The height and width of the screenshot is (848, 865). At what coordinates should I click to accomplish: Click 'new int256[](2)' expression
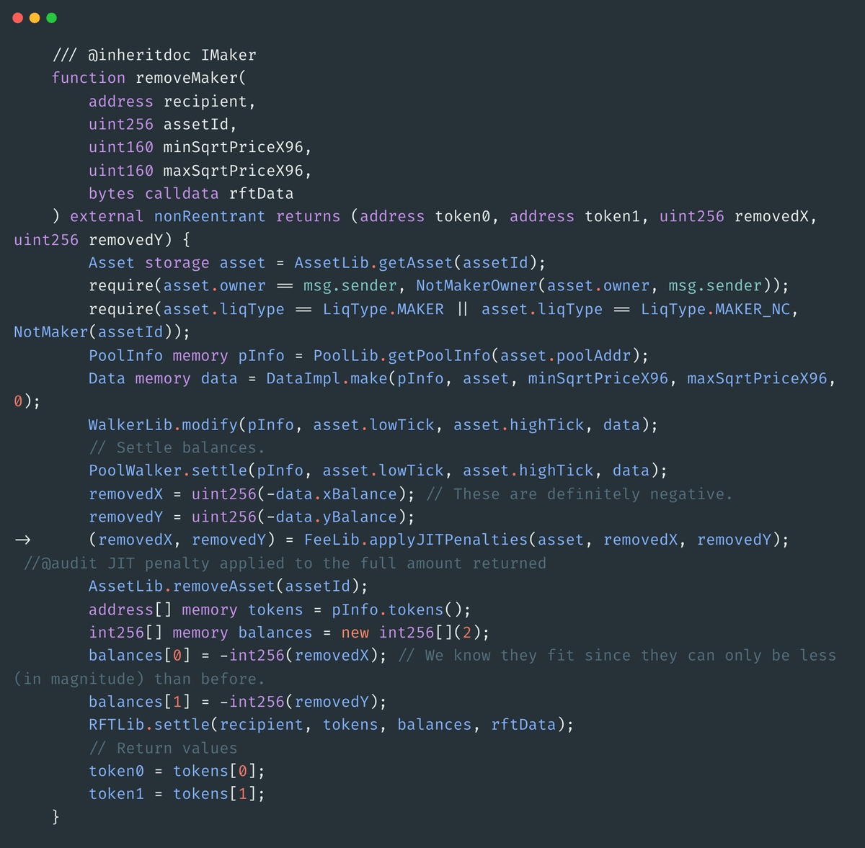pos(411,633)
